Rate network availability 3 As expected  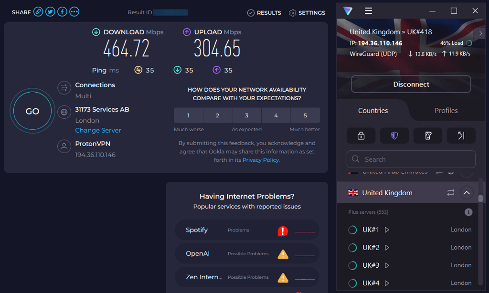coord(247,115)
